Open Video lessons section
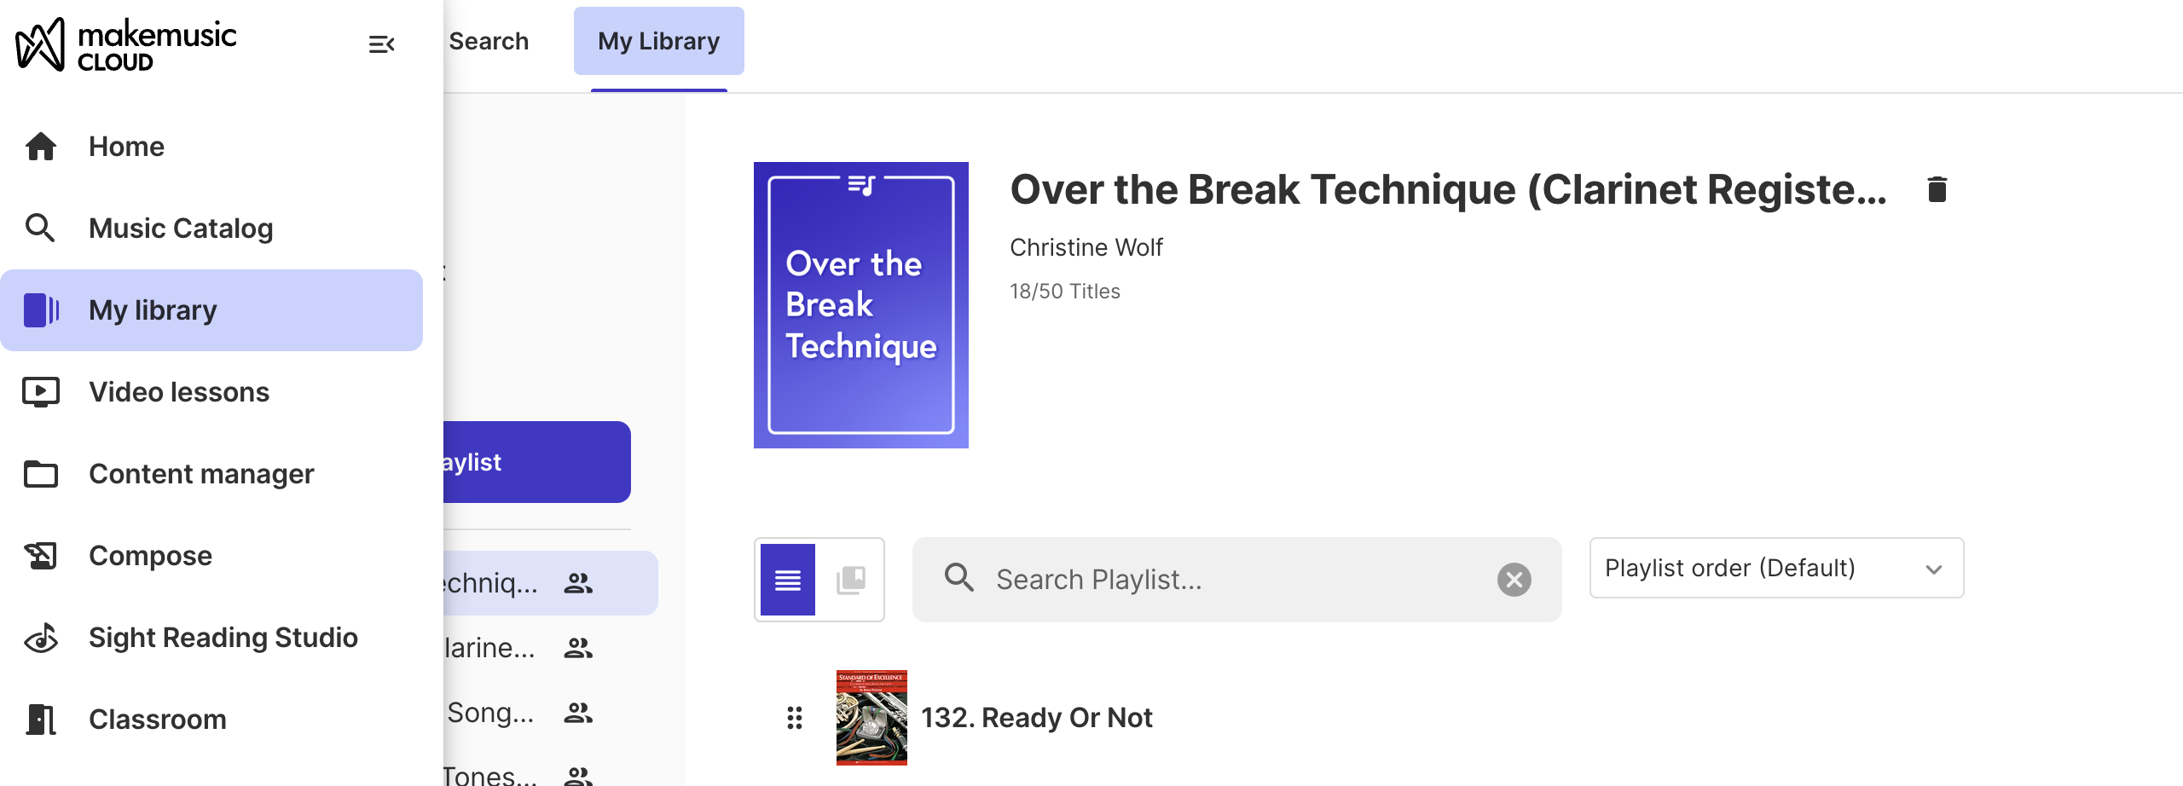Image resolution: width=2183 pixels, height=786 pixels. click(x=179, y=392)
